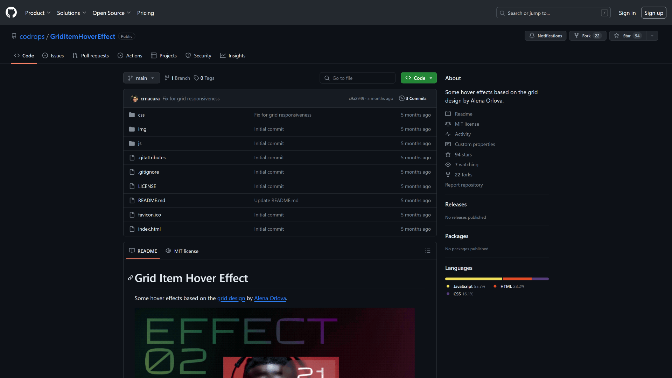The image size is (672, 378).
Task: Open the commits history clock icon
Action: [x=402, y=99]
